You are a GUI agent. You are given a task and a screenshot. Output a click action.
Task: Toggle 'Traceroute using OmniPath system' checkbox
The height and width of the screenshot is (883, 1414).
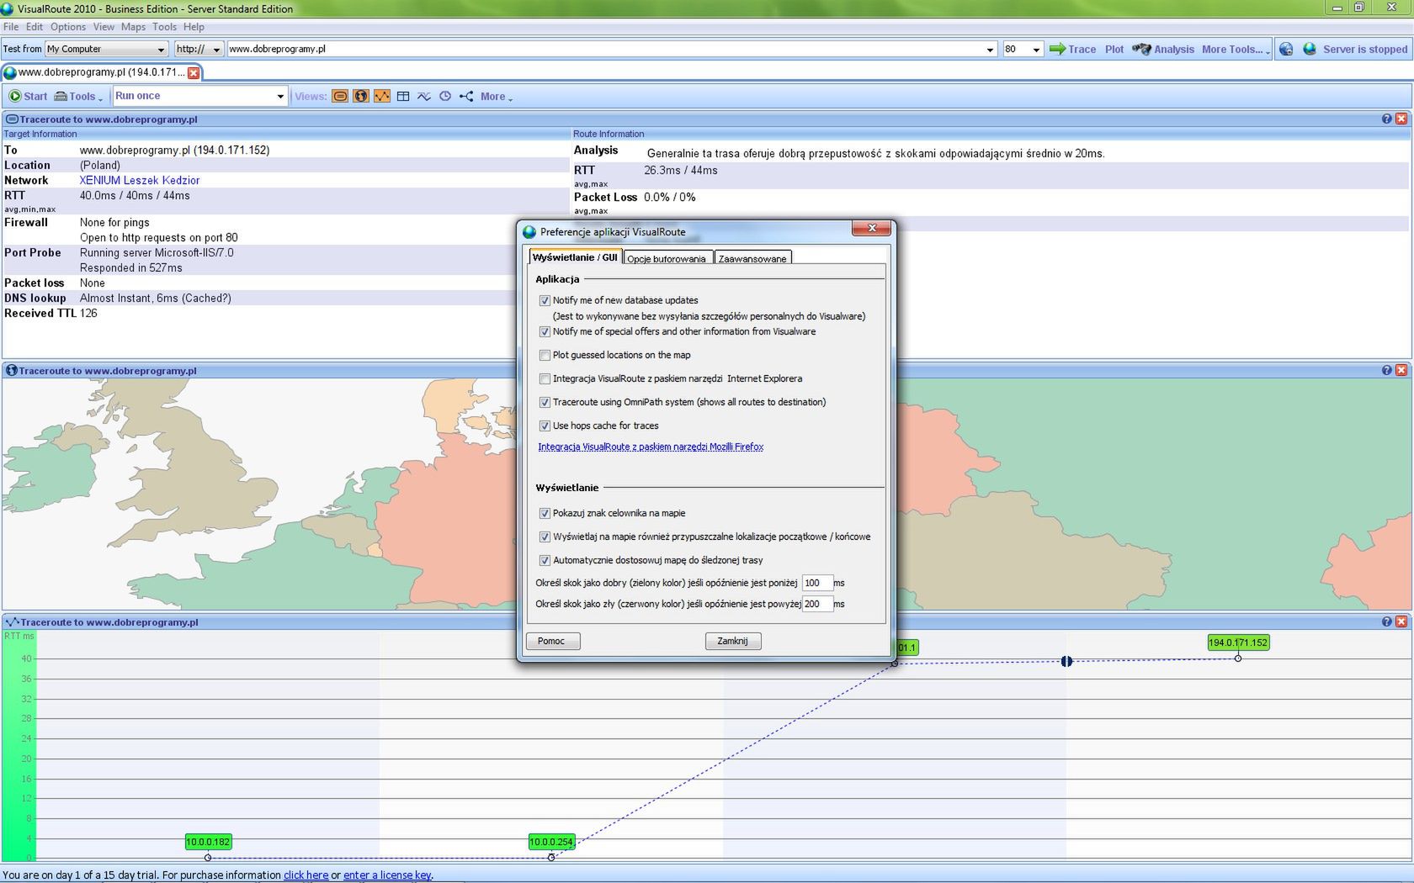point(545,402)
